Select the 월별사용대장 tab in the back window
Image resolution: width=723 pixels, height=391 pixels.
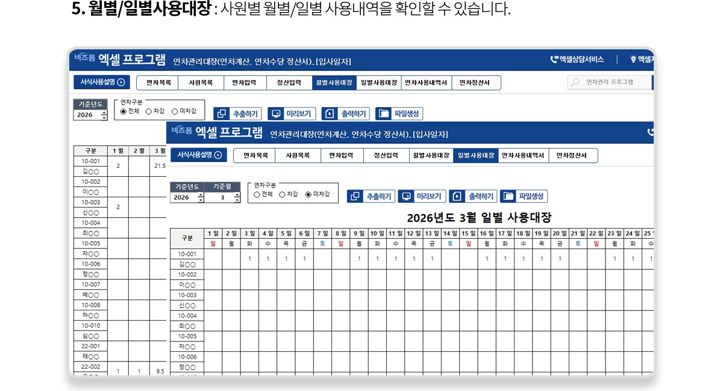tap(334, 82)
